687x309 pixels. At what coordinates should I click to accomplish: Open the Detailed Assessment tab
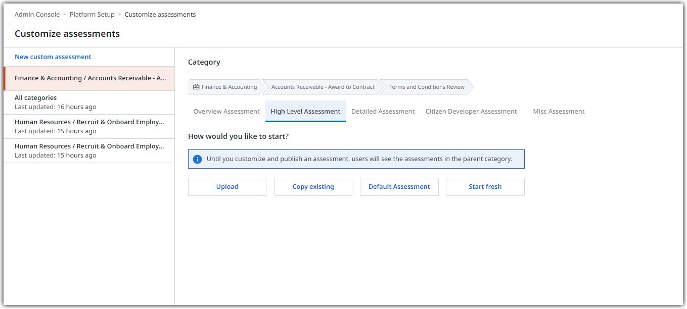(x=383, y=112)
